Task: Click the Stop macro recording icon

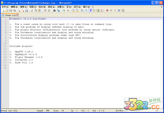Action: tap(111, 11)
